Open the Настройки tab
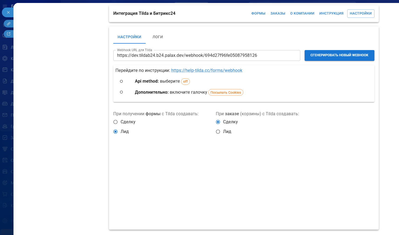 (x=129, y=37)
